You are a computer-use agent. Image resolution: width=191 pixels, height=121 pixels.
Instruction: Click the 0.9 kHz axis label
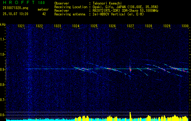pyautogui.click(x=2, y=70)
